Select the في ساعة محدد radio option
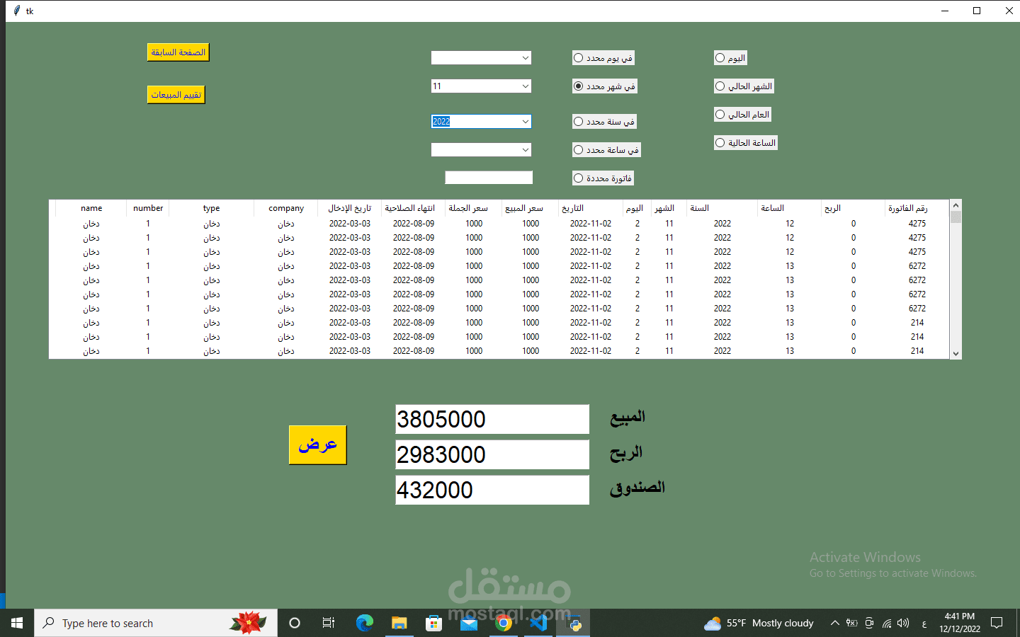Screen dimensions: 1020x637 pos(606,150)
